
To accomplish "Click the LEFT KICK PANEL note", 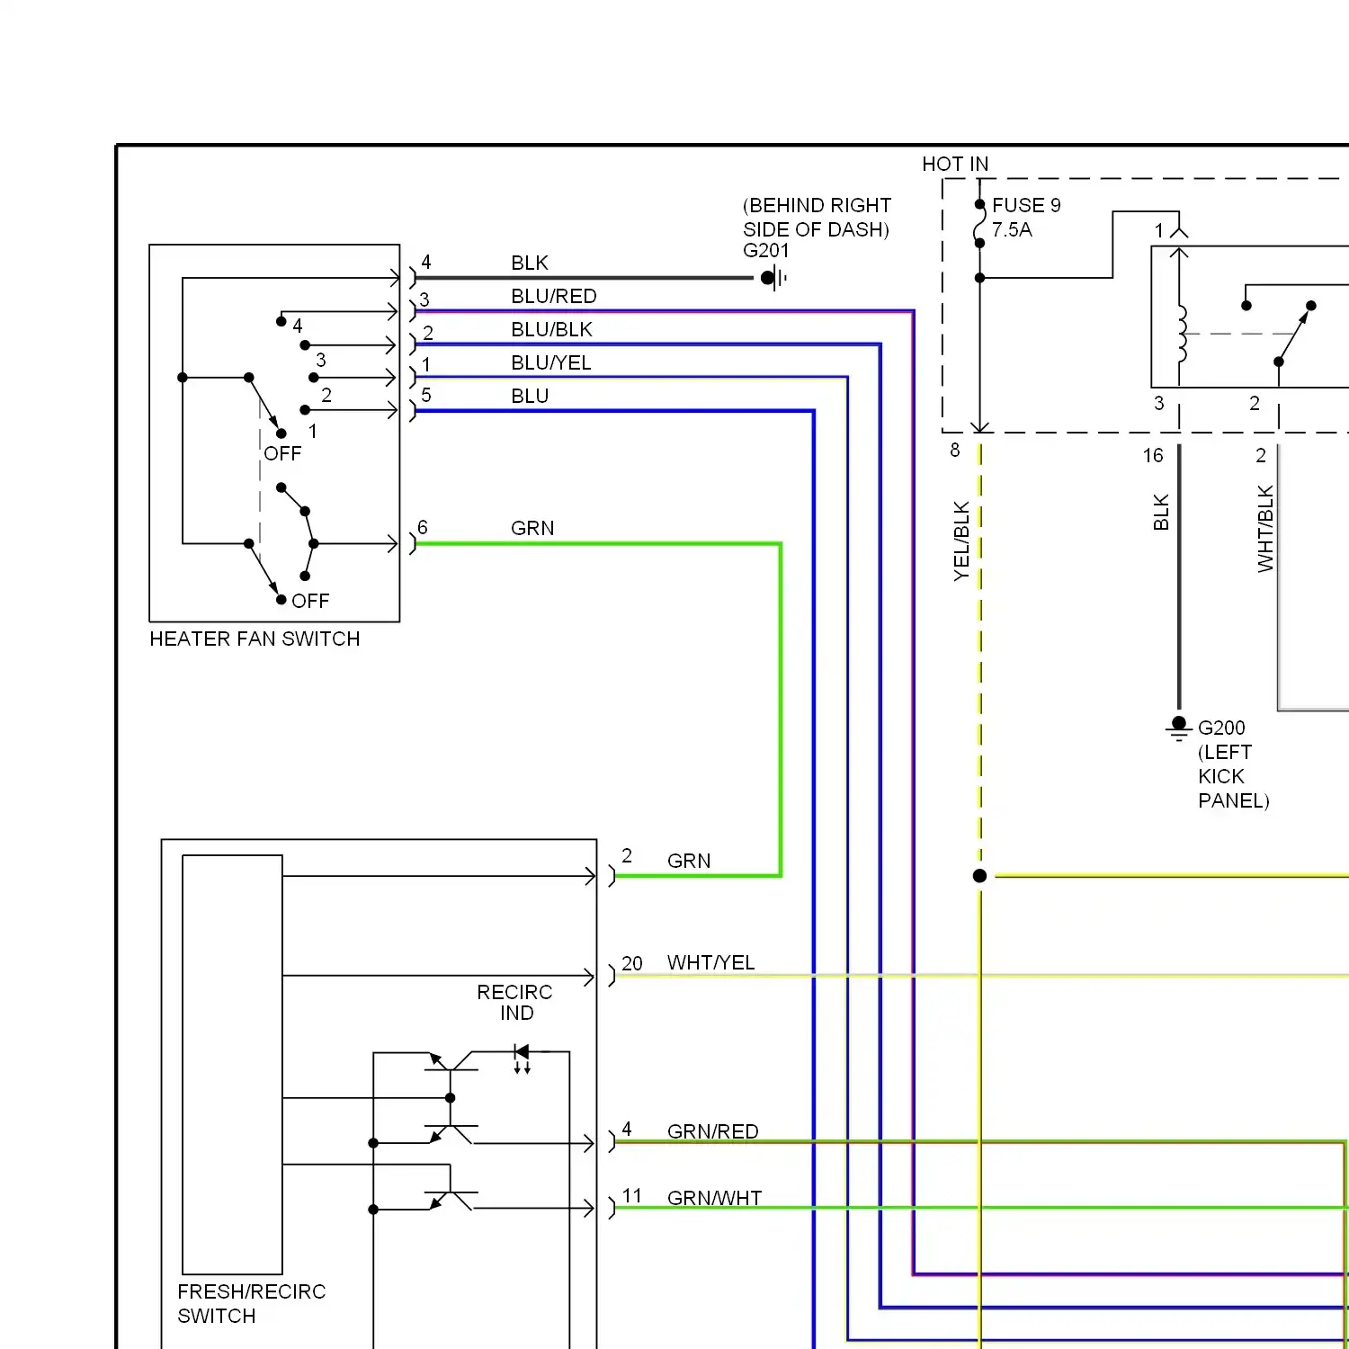I will coord(1233,776).
